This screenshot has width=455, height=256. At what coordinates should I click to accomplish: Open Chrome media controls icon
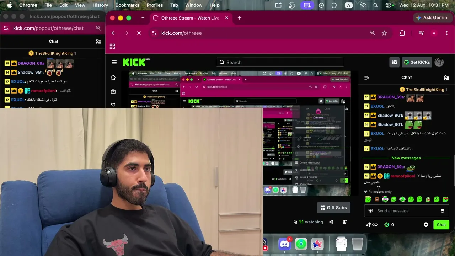[421, 33]
